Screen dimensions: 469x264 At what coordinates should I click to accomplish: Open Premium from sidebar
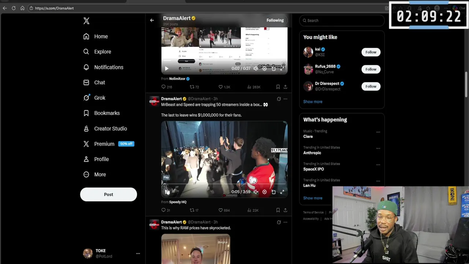point(108,144)
